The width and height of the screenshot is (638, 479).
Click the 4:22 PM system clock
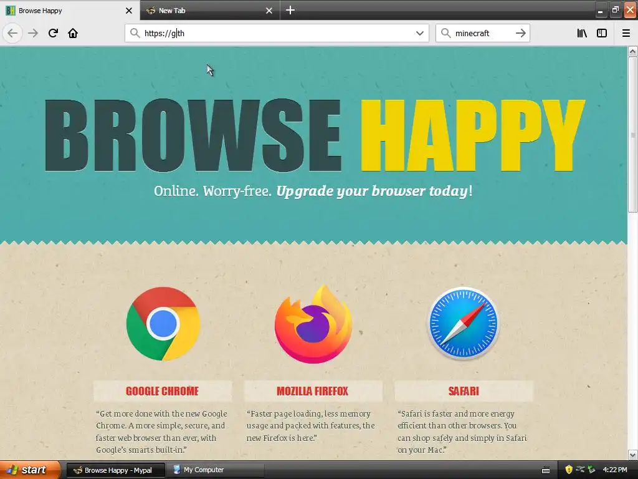point(615,470)
